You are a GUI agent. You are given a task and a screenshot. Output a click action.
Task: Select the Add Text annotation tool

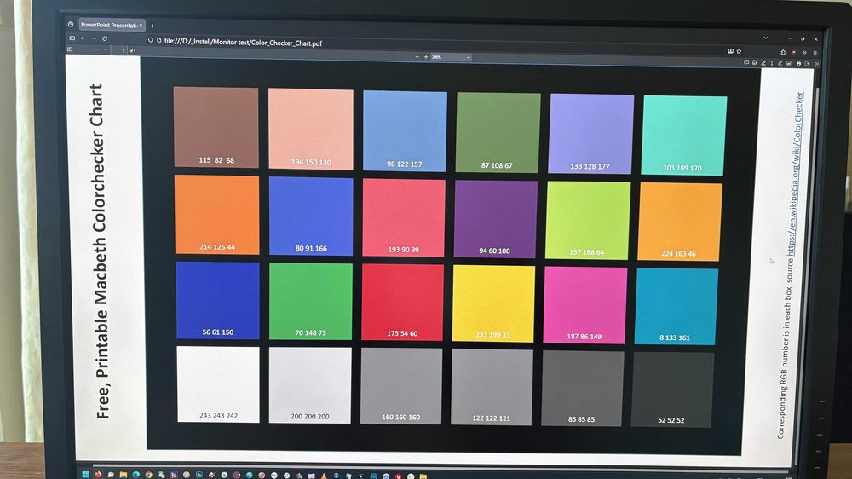click(772, 63)
